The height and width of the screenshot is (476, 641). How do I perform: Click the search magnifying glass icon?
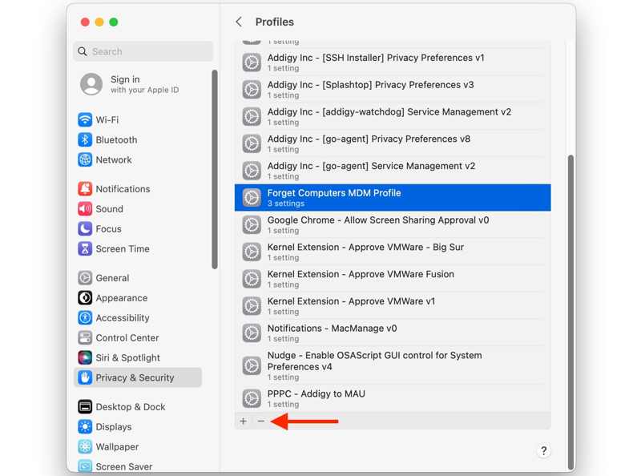(x=83, y=51)
